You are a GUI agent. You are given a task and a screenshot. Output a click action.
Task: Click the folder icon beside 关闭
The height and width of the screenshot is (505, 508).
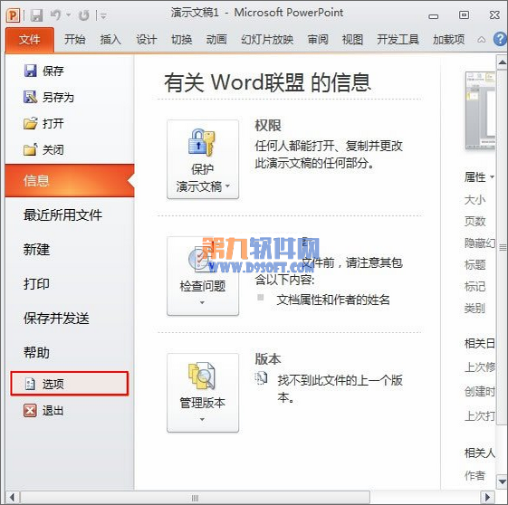coord(31,149)
